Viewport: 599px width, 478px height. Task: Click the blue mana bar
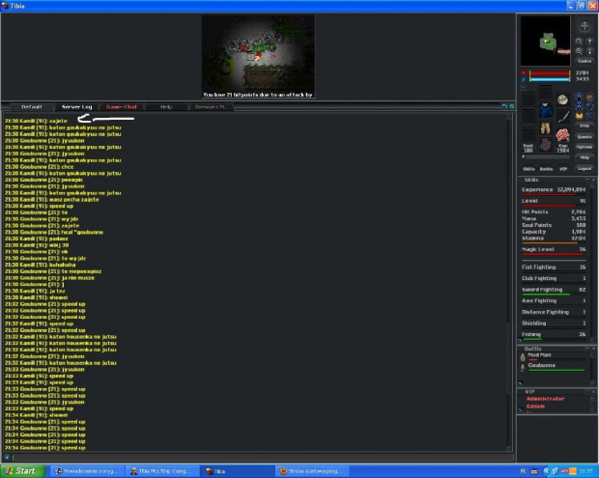(x=550, y=79)
